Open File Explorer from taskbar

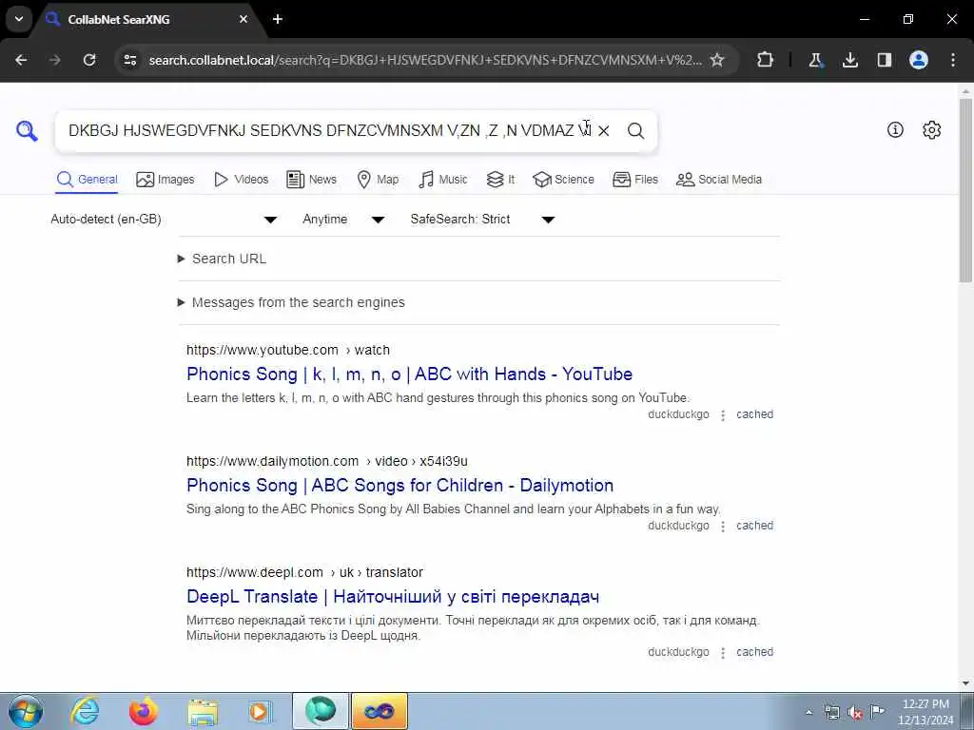[203, 711]
